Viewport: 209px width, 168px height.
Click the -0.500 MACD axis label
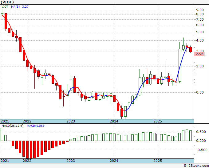coord(201,150)
